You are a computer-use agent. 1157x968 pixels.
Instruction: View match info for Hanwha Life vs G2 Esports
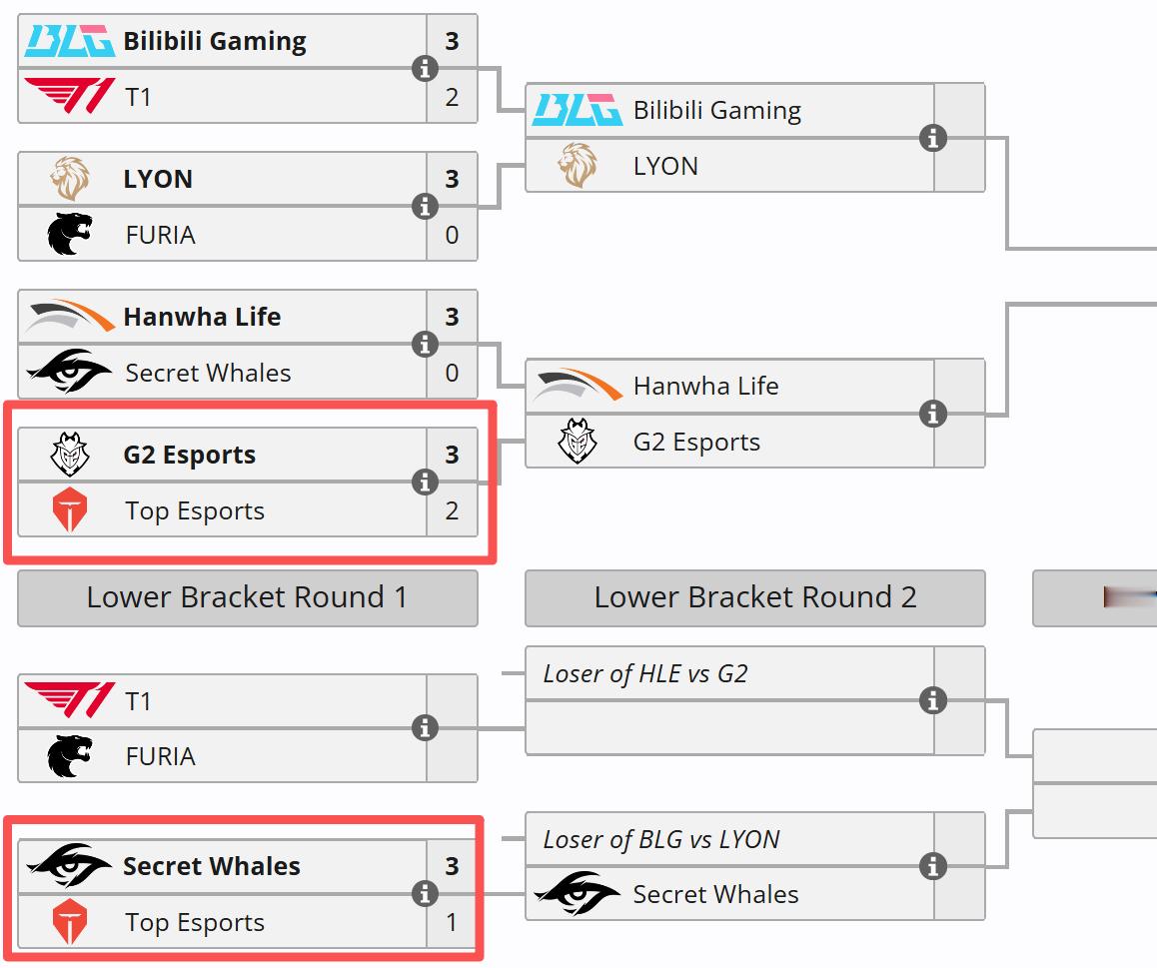pos(932,414)
